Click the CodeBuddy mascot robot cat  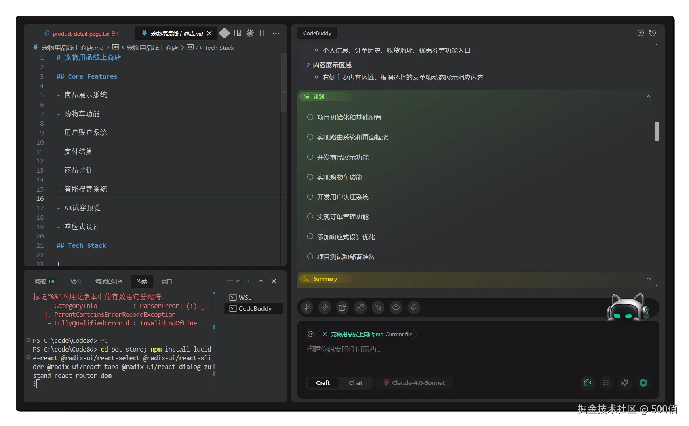(628, 307)
